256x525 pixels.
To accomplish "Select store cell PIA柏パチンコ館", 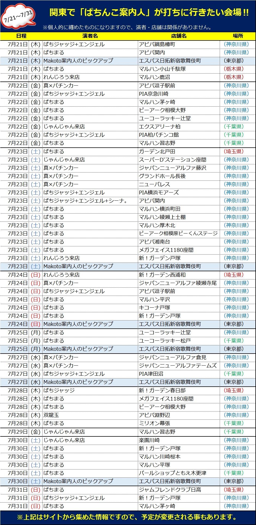I will click(x=179, y=135).
